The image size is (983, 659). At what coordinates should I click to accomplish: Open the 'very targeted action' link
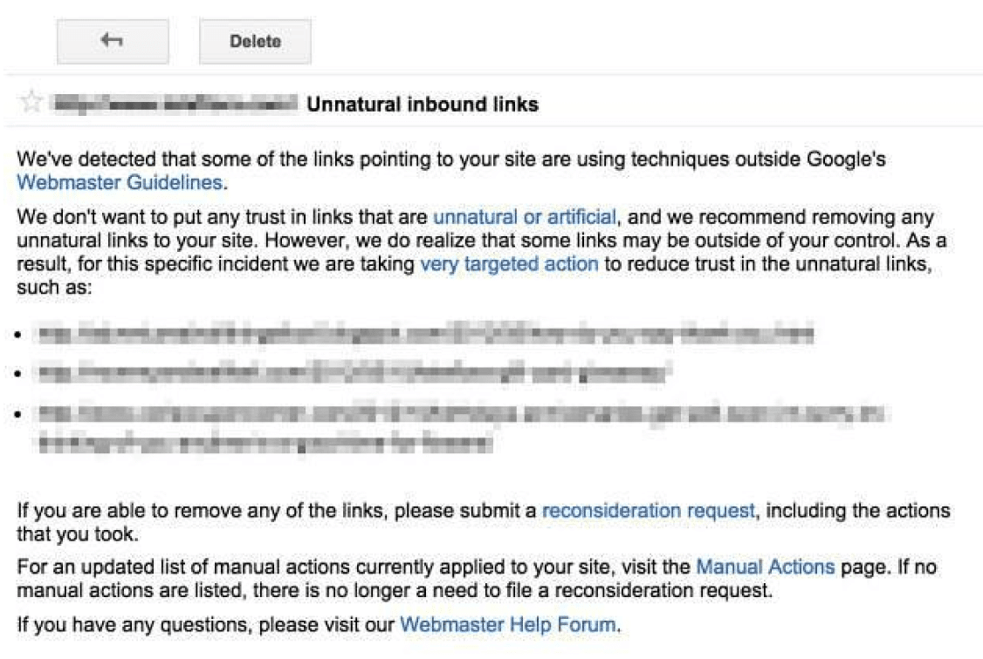(x=509, y=263)
